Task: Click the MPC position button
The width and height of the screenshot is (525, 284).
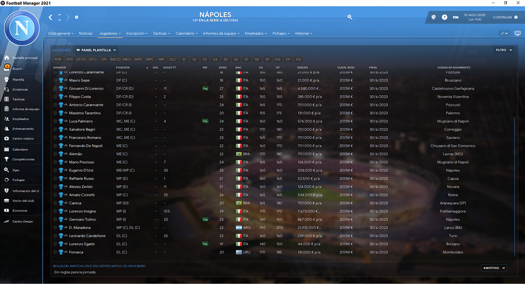Action: coord(150,59)
